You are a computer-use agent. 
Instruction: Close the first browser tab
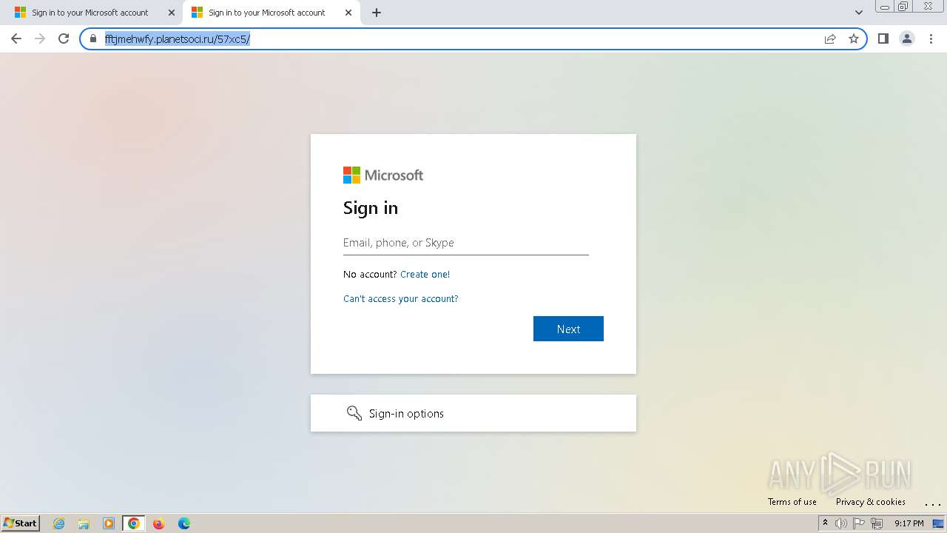[x=172, y=13]
